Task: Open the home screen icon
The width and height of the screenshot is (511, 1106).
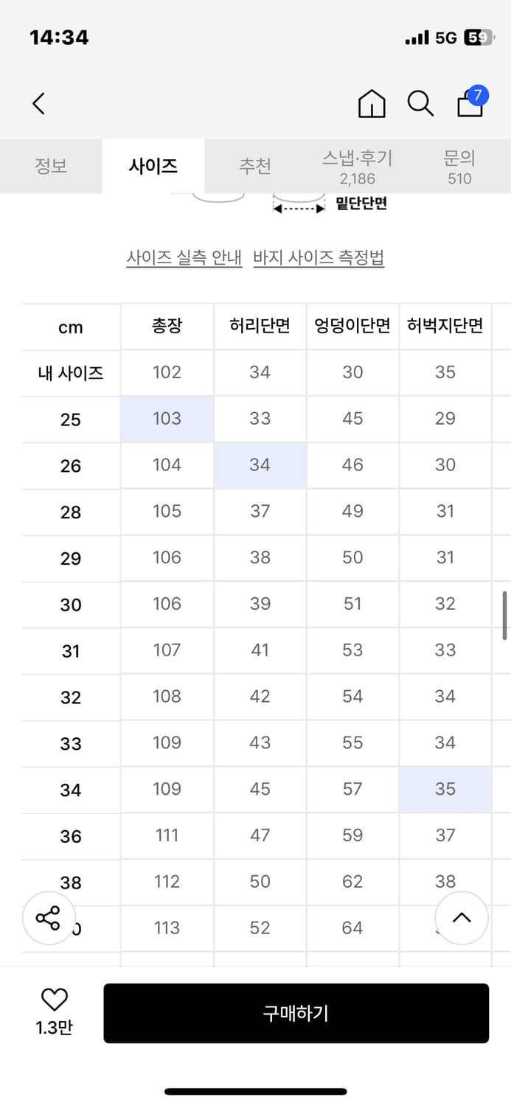Action: click(372, 104)
